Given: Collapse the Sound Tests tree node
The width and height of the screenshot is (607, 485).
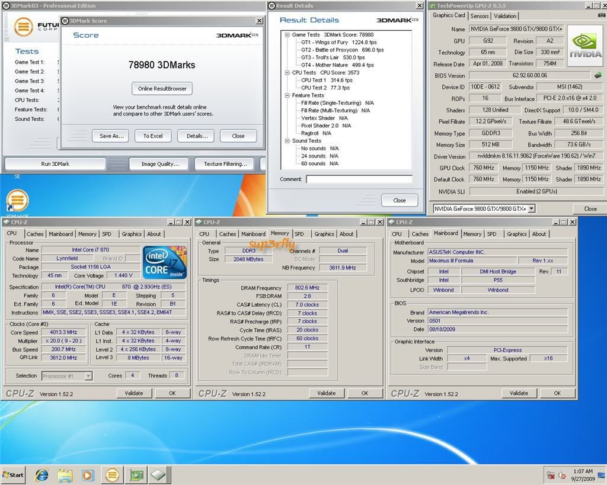Looking at the screenshot, I should coord(287,141).
